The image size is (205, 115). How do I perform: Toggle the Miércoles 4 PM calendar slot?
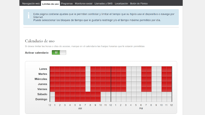click(134, 79)
